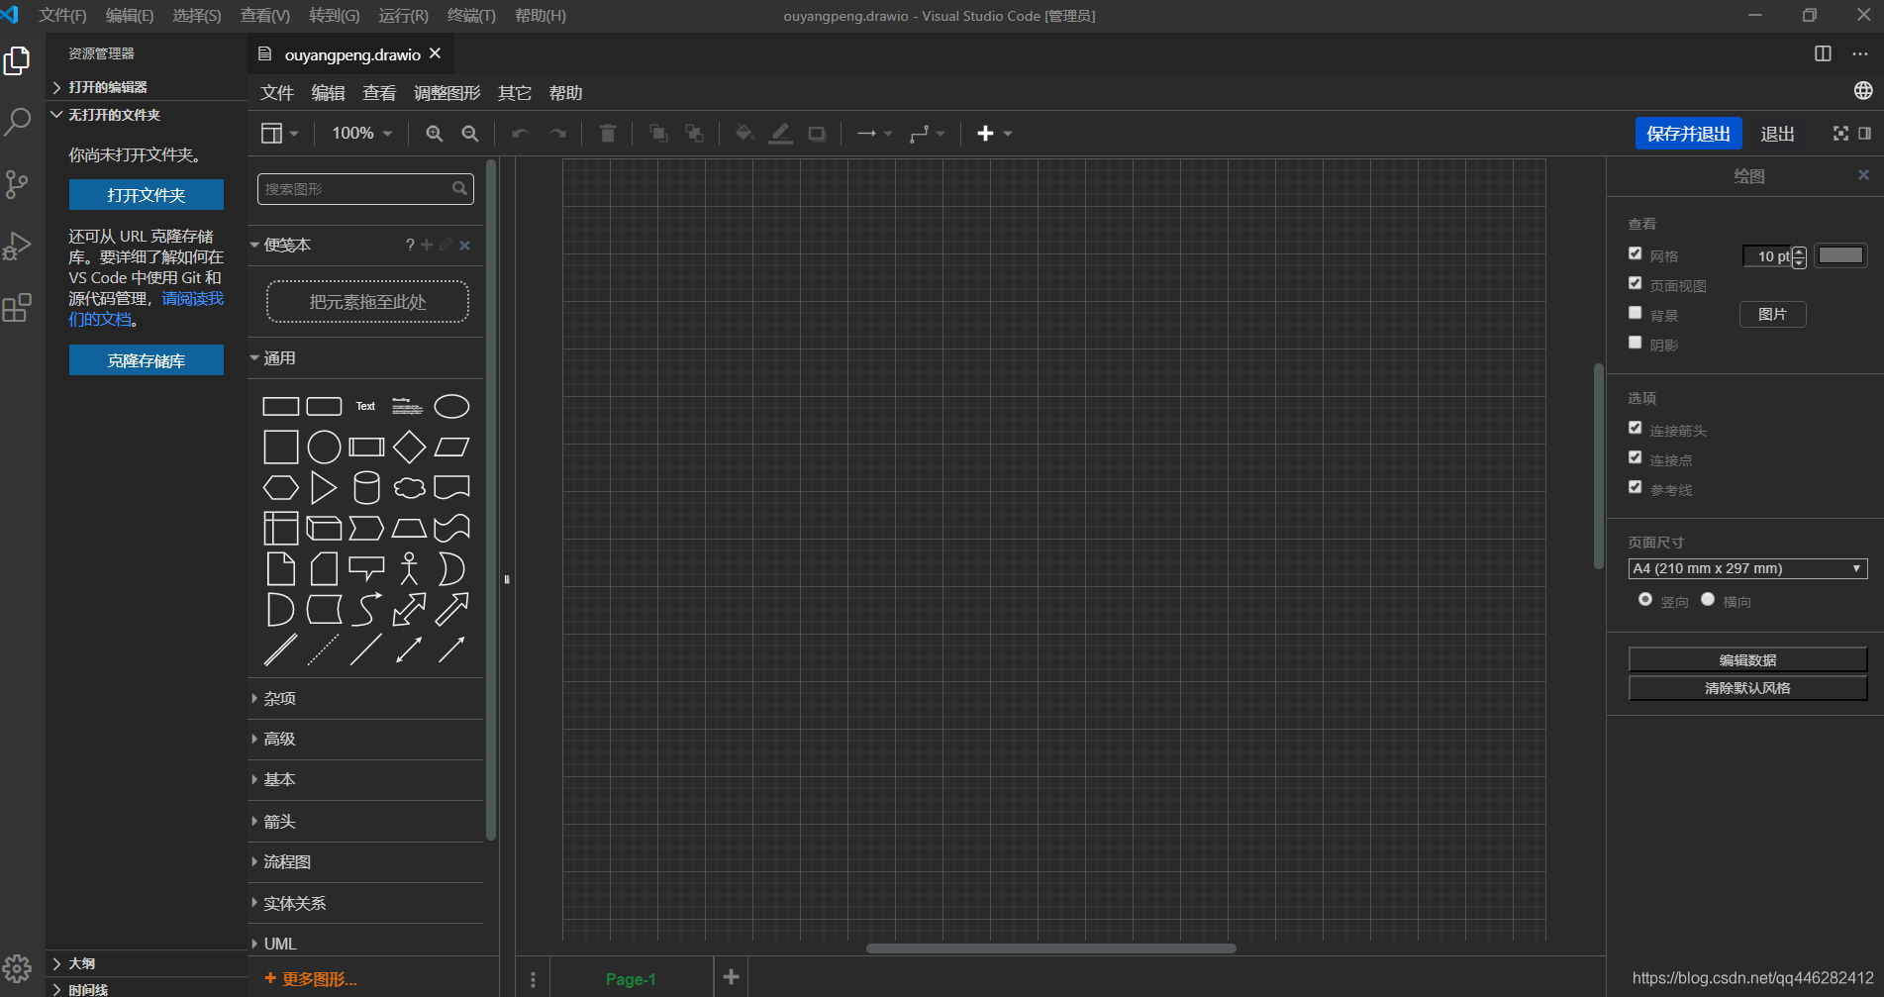The width and height of the screenshot is (1884, 997).
Task: Open the drawio 文件 menu
Action: pos(277,93)
